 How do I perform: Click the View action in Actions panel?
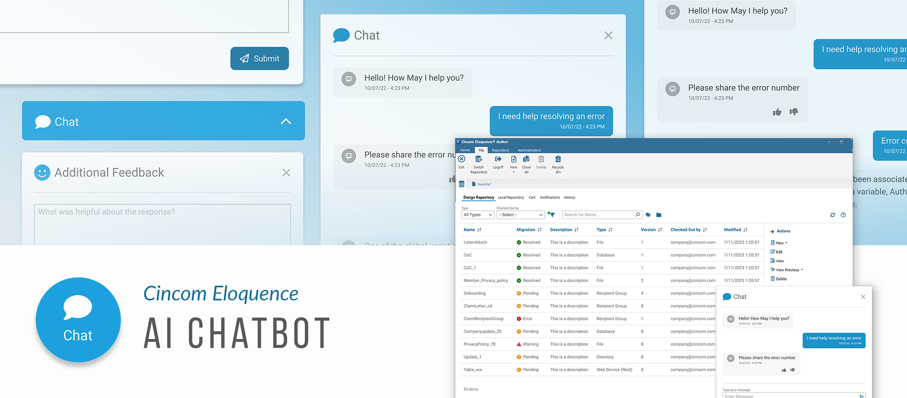777,261
